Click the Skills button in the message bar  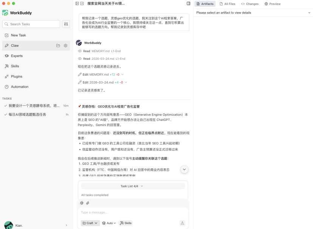[x=126, y=223]
